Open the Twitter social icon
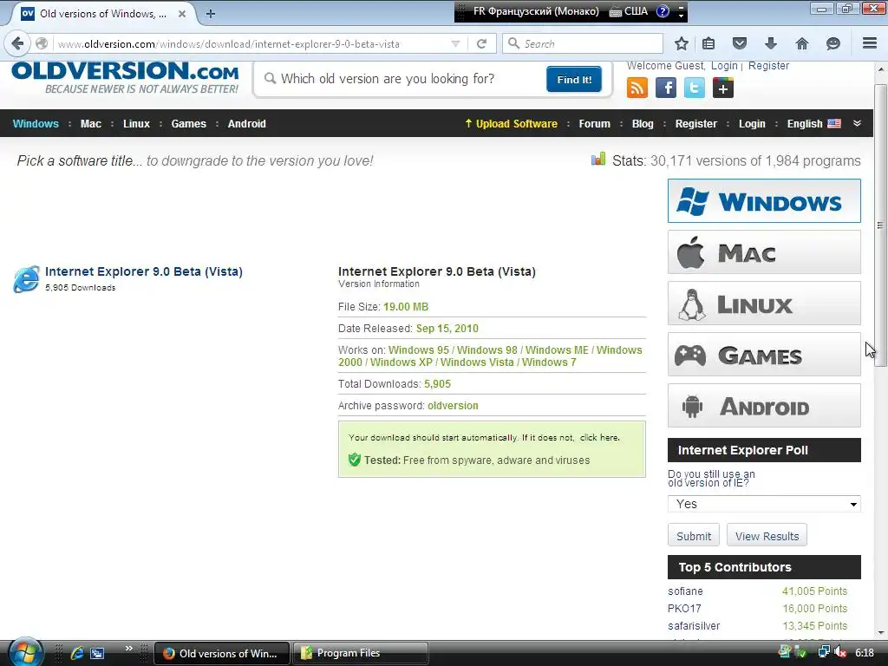 (695, 88)
